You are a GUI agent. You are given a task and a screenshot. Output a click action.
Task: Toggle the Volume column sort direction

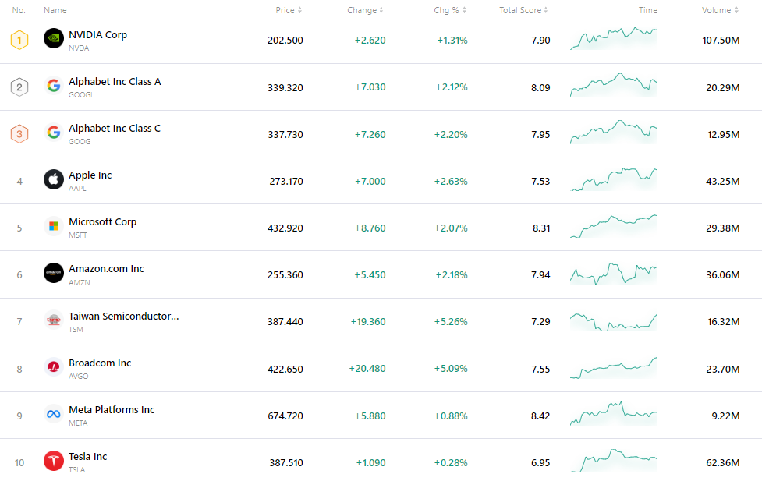tap(737, 10)
